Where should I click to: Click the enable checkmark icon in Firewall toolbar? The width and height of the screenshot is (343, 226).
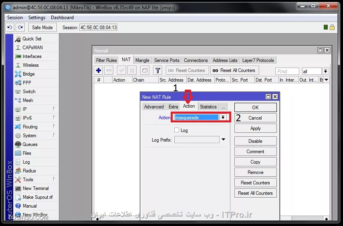[x=121, y=70]
